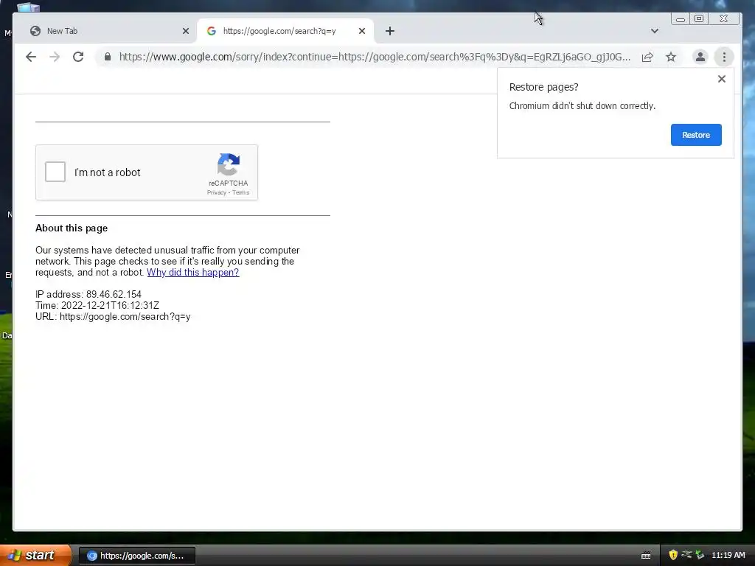Image resolution: width=755 pixels, height=566 pixels.
Task: Click the Chromium taskbar window button
Action: click(x=136, y=556)
